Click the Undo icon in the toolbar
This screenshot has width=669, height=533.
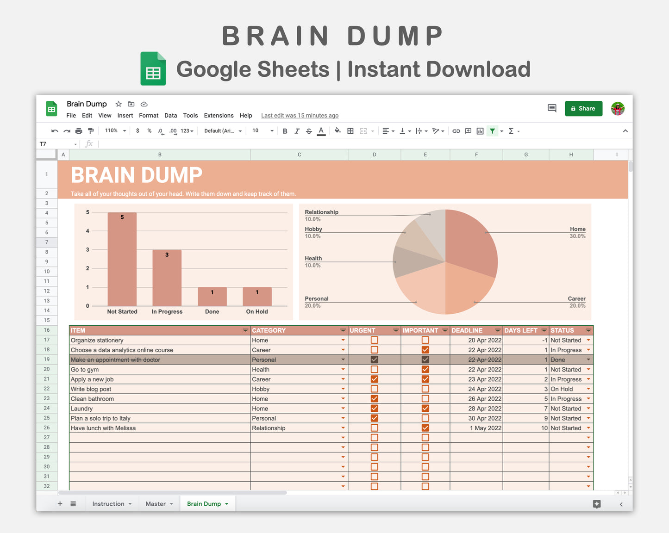click(55, 131)
